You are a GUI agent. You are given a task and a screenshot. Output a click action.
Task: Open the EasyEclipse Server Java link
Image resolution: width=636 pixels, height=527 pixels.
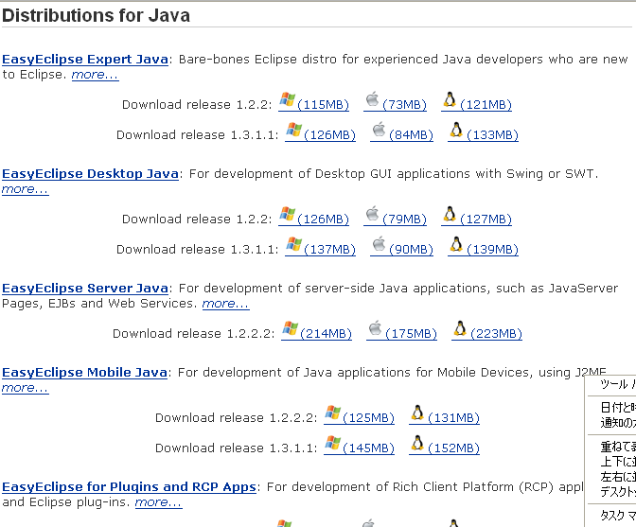(85, 289)
